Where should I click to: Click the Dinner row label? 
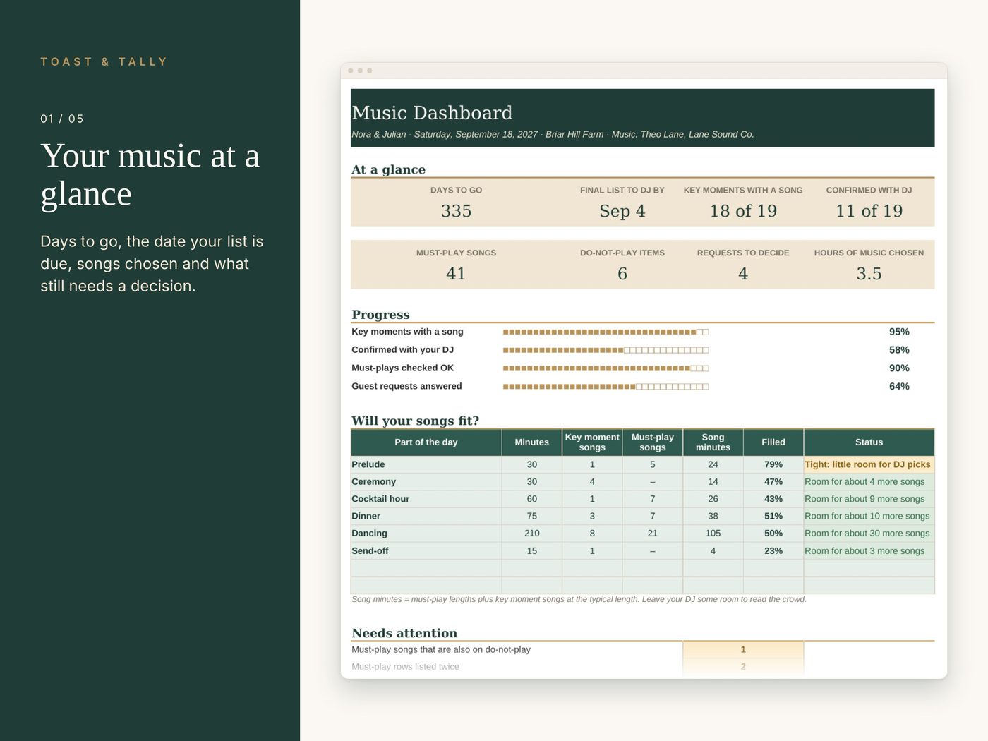[366, 517]
